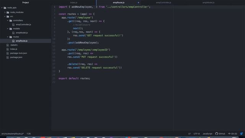Click the blue bird update icon
The image size is (245, 138).
[242, 134]
